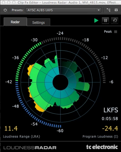Click the -54 ring scale label
The height and width of the screenshot is (152, 121).
click(x=34, y=124)
